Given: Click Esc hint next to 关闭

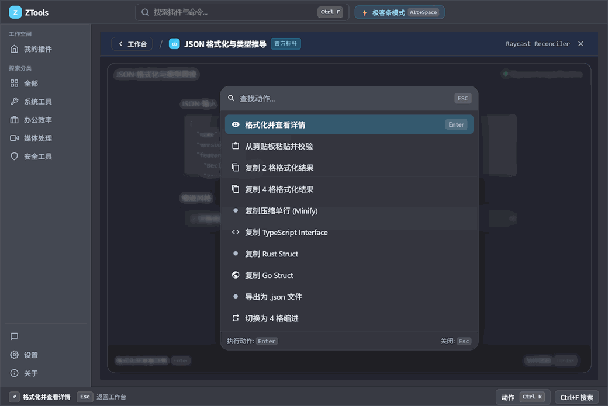Looking at the screenshot, I should [464, 341].
